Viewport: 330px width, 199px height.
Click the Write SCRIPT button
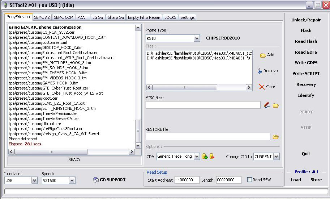coord(306,74)
